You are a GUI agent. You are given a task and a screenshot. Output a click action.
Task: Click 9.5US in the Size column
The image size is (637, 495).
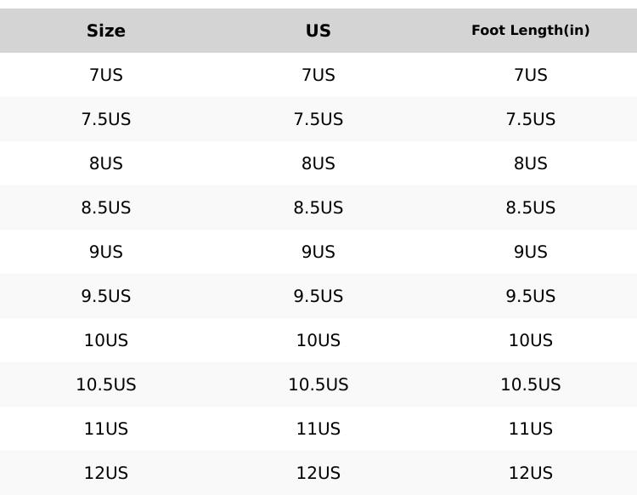click(x=106, y=296)
